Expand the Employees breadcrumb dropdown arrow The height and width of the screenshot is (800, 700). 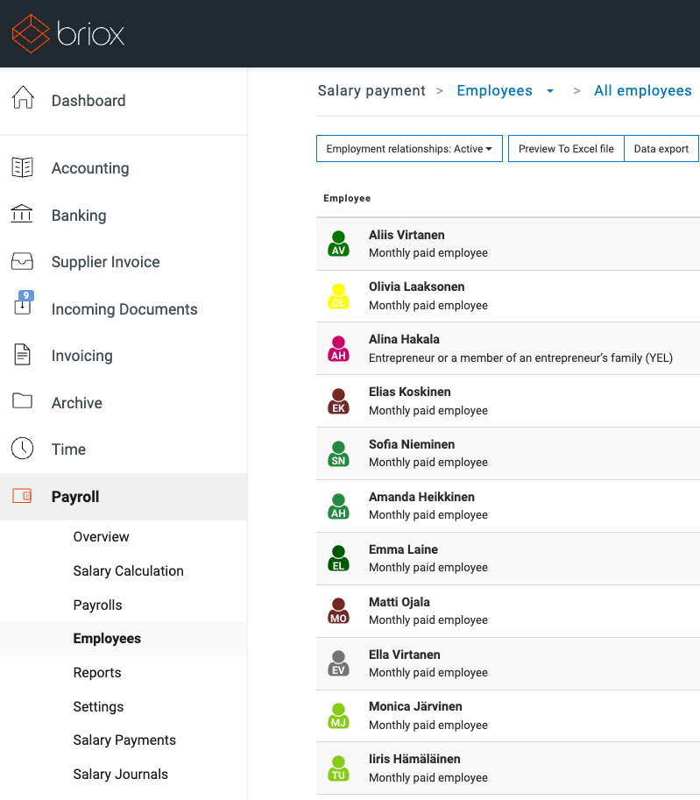click(x=550, y=91)
